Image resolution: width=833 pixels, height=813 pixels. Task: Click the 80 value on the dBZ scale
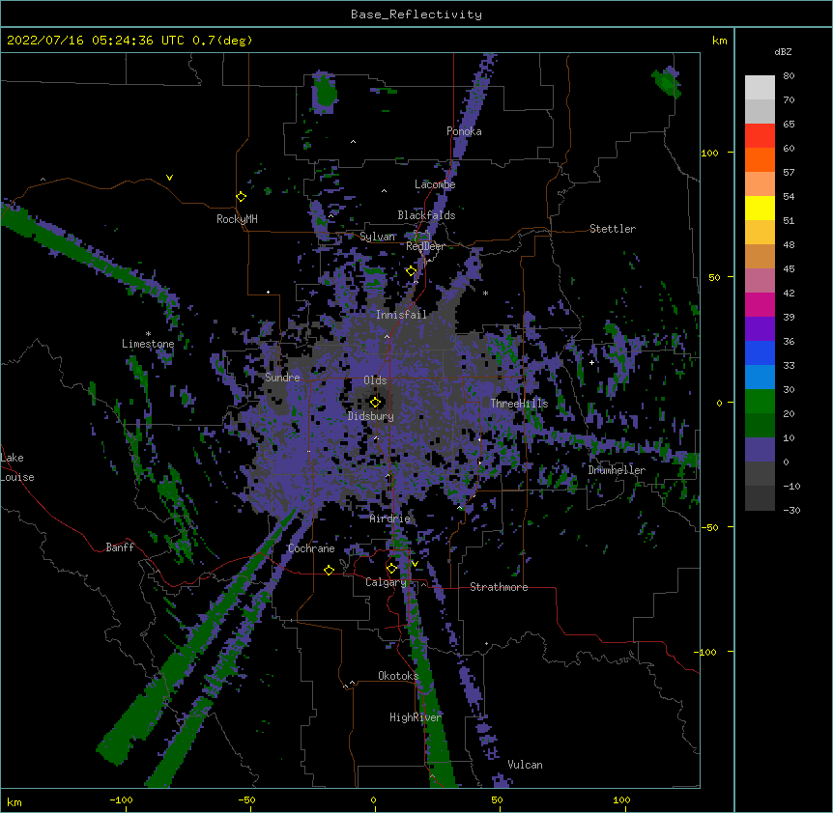(x=789, y=76)
